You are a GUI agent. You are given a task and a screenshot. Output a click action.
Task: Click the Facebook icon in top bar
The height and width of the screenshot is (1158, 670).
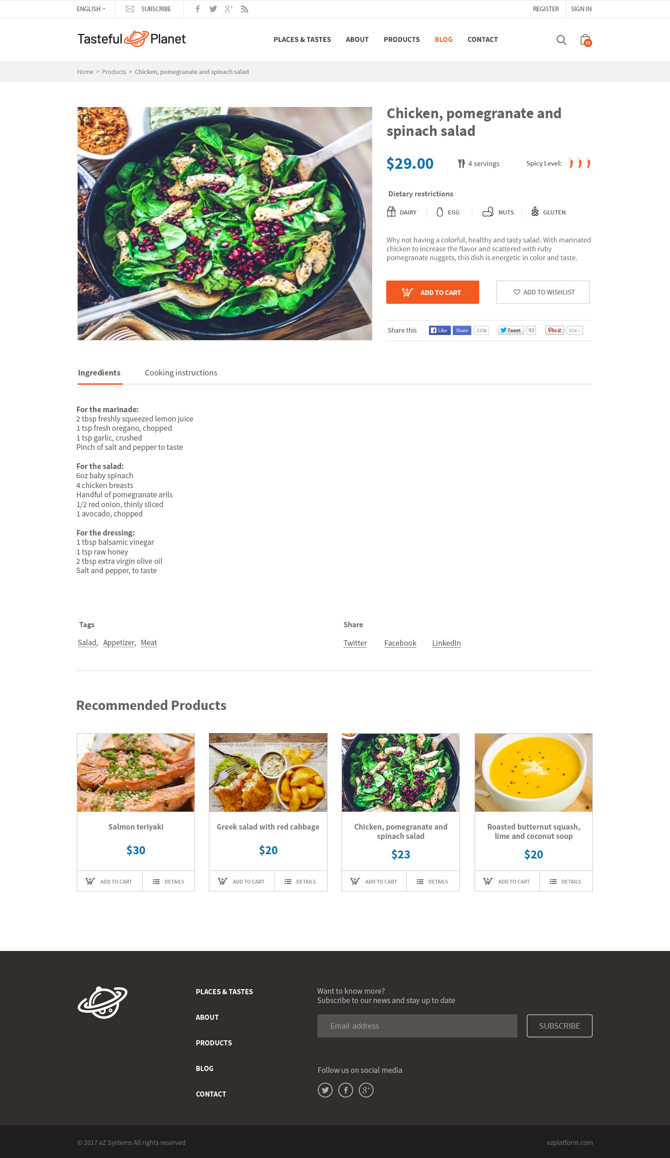tap(198, 9)
